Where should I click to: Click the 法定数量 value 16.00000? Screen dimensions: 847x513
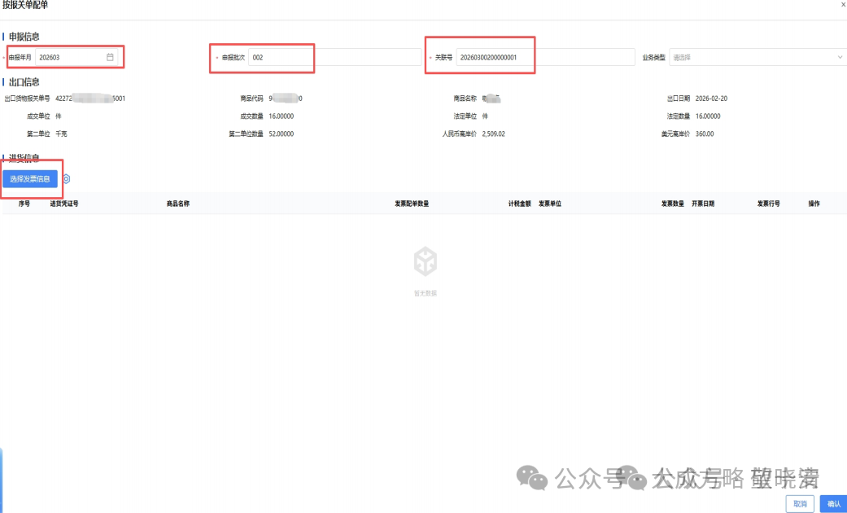pyautogui.click(x=708, y=116)
